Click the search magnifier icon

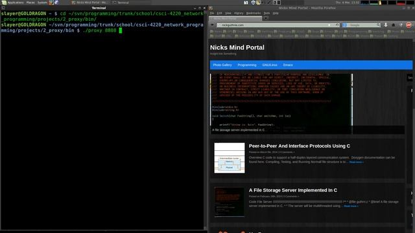coord(379,25)
